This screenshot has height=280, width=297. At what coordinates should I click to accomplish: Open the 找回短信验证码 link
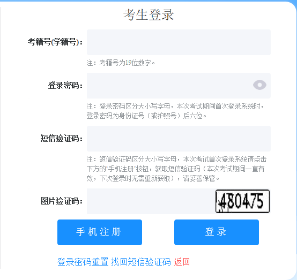tap(141, 262)
